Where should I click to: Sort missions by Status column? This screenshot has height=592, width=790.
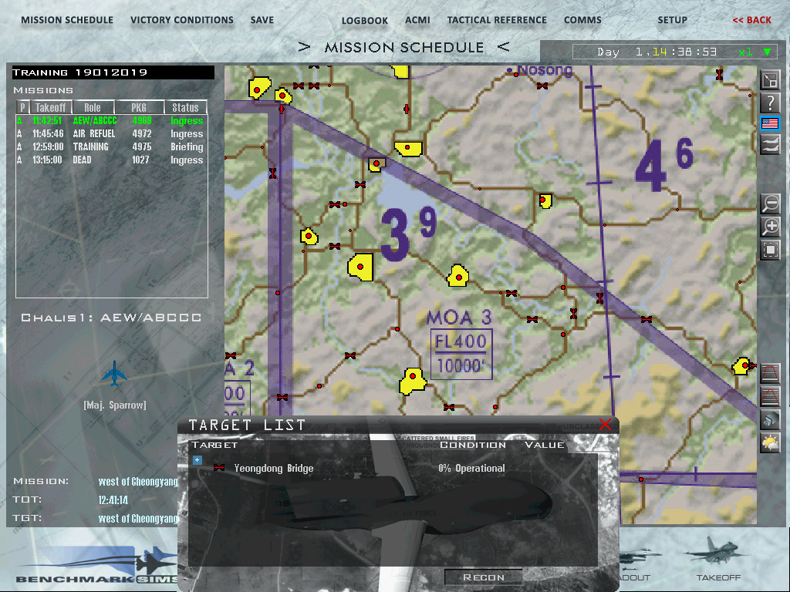[185, 107]
